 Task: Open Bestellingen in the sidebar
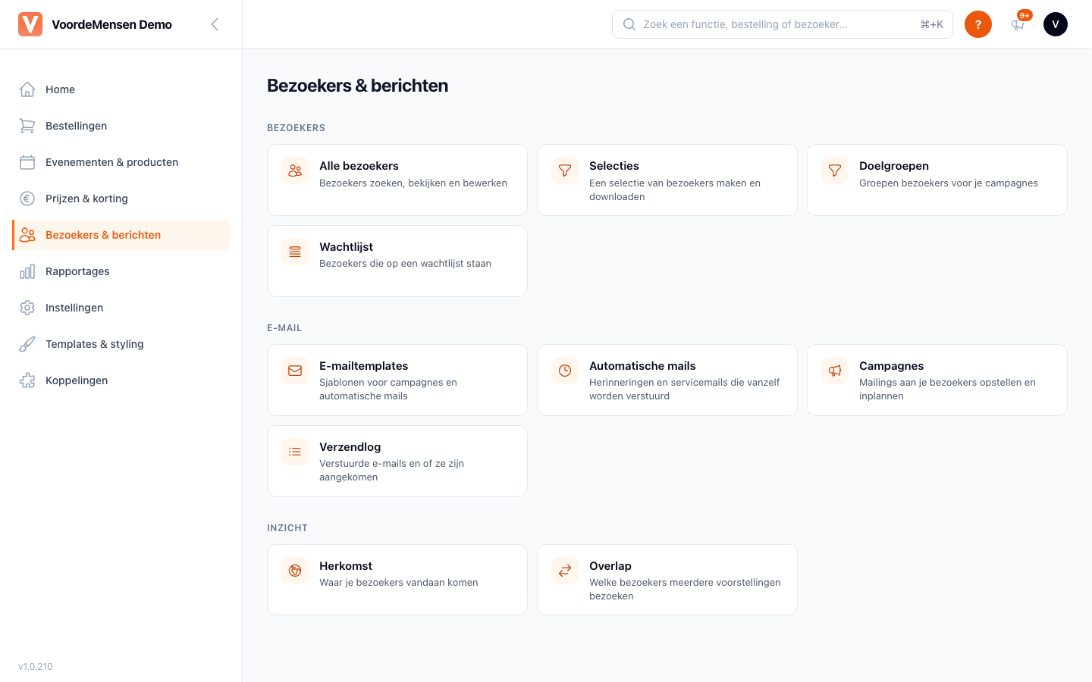[x=121, y=126]
